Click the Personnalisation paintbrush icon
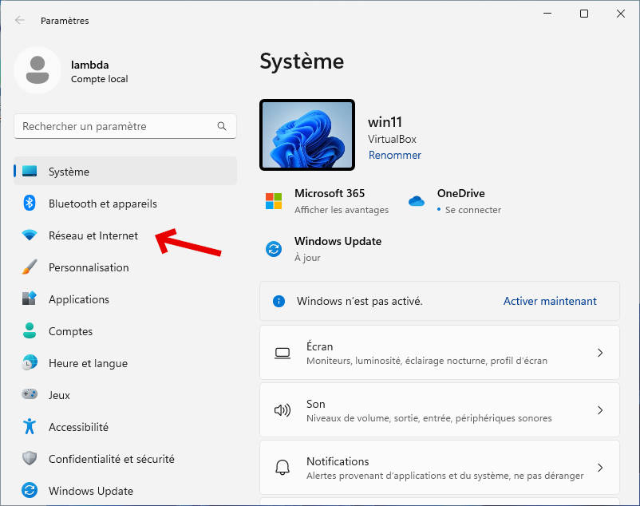Viewport: 640px width, 506px height. pos(30,267)
